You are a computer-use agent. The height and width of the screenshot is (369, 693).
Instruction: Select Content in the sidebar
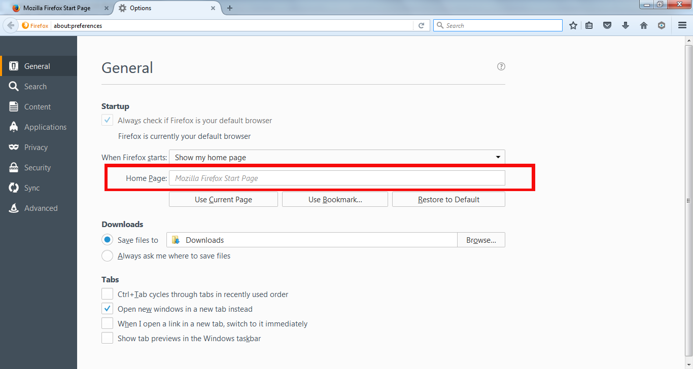(38, 106)
